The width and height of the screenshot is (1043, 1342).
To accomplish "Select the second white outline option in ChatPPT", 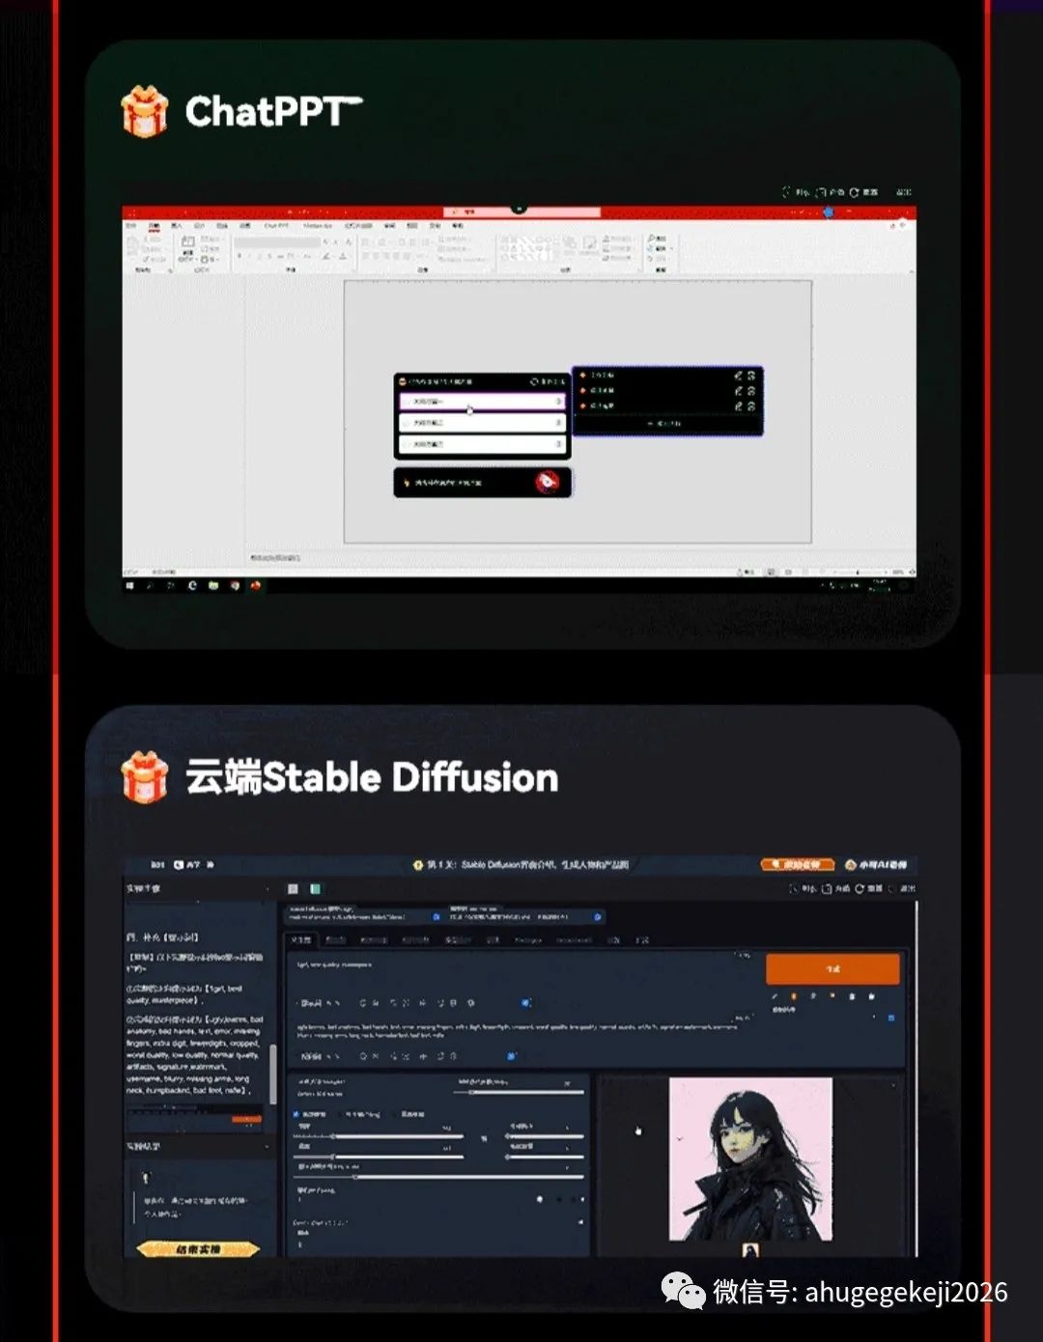I will click(482, 423).
